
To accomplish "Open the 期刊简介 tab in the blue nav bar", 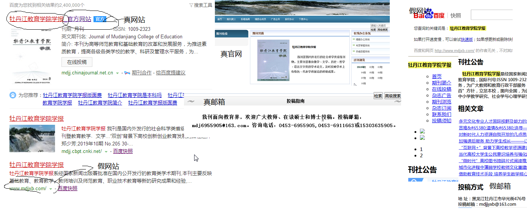I will click(x=231, y=19).
